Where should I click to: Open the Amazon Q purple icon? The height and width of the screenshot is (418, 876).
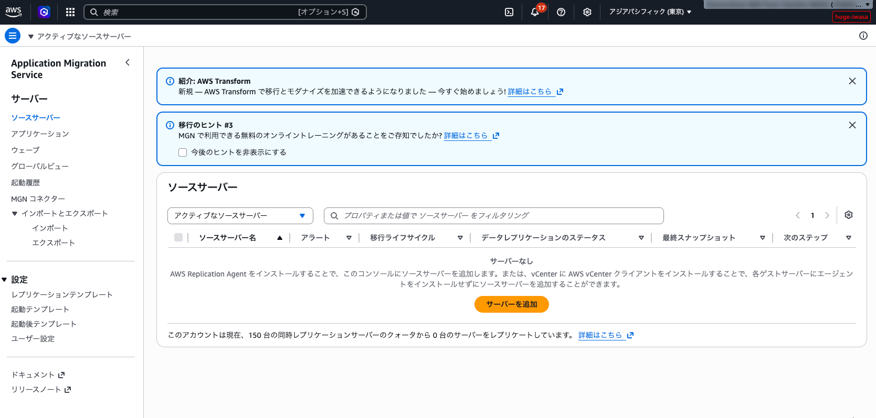pyautogui.click(x=44, y=12)
